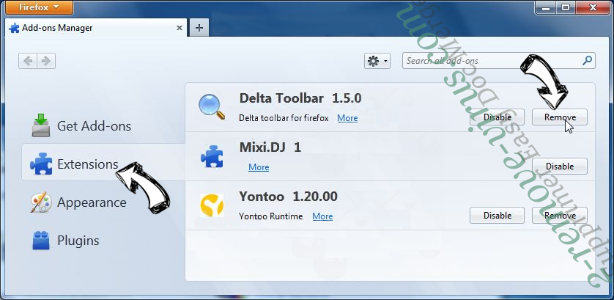This screenshot has height=300, width=614.
Task: Click the Appearance palette icon
Action: (41, 202)
